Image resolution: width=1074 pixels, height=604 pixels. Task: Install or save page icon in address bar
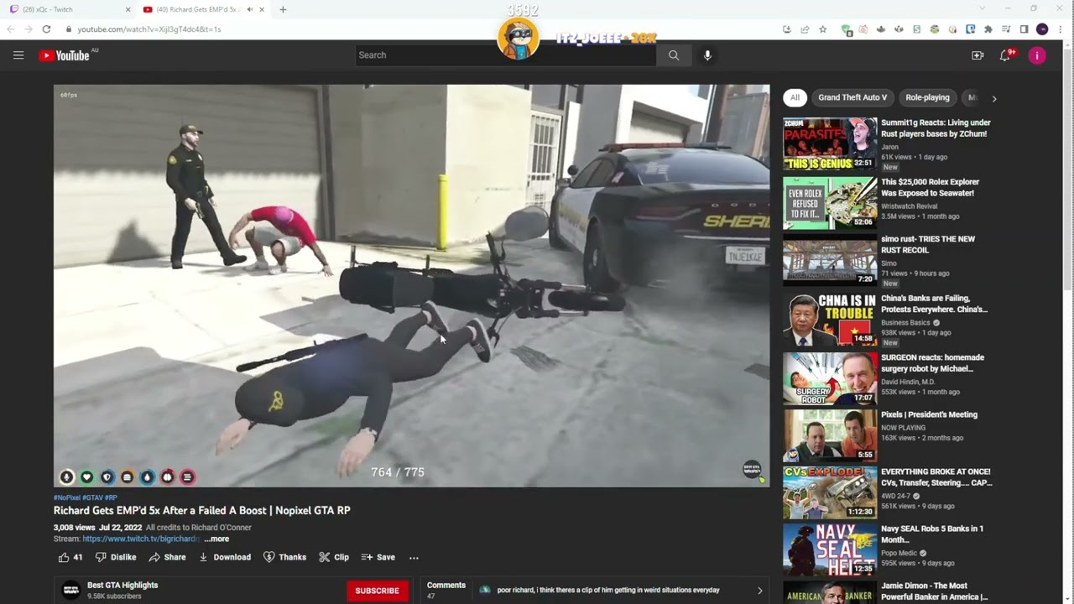point(786,29)
